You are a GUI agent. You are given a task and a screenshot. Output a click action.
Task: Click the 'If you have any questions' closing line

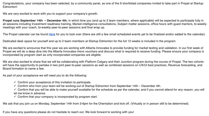[68, 112]
